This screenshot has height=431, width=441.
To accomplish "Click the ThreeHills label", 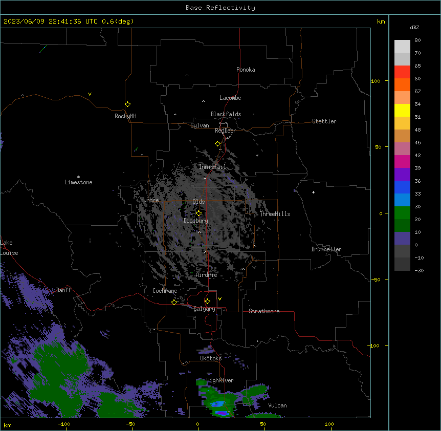I will (275, 214).
